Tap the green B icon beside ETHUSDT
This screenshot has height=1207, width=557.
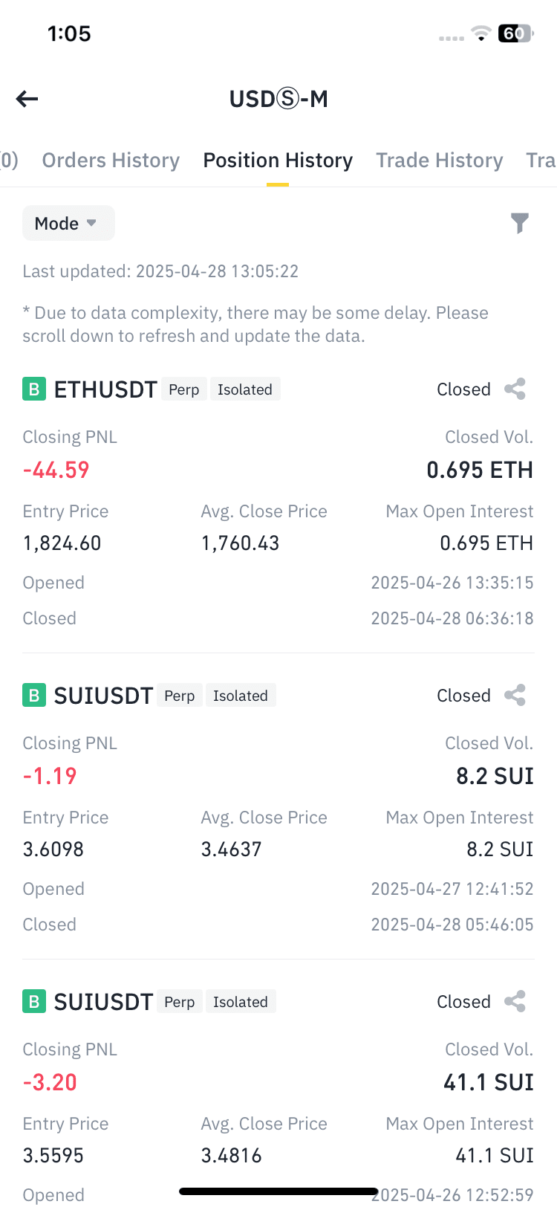(34, 389)
